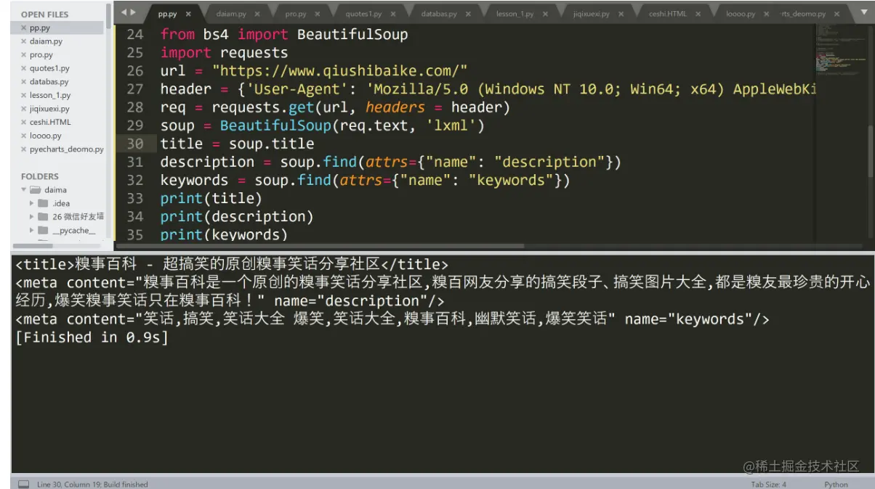Image resolution: width=875 pixels, height=489 pixels.
Task: Open pro.py from Open Files list
Action: coord(41,54)
